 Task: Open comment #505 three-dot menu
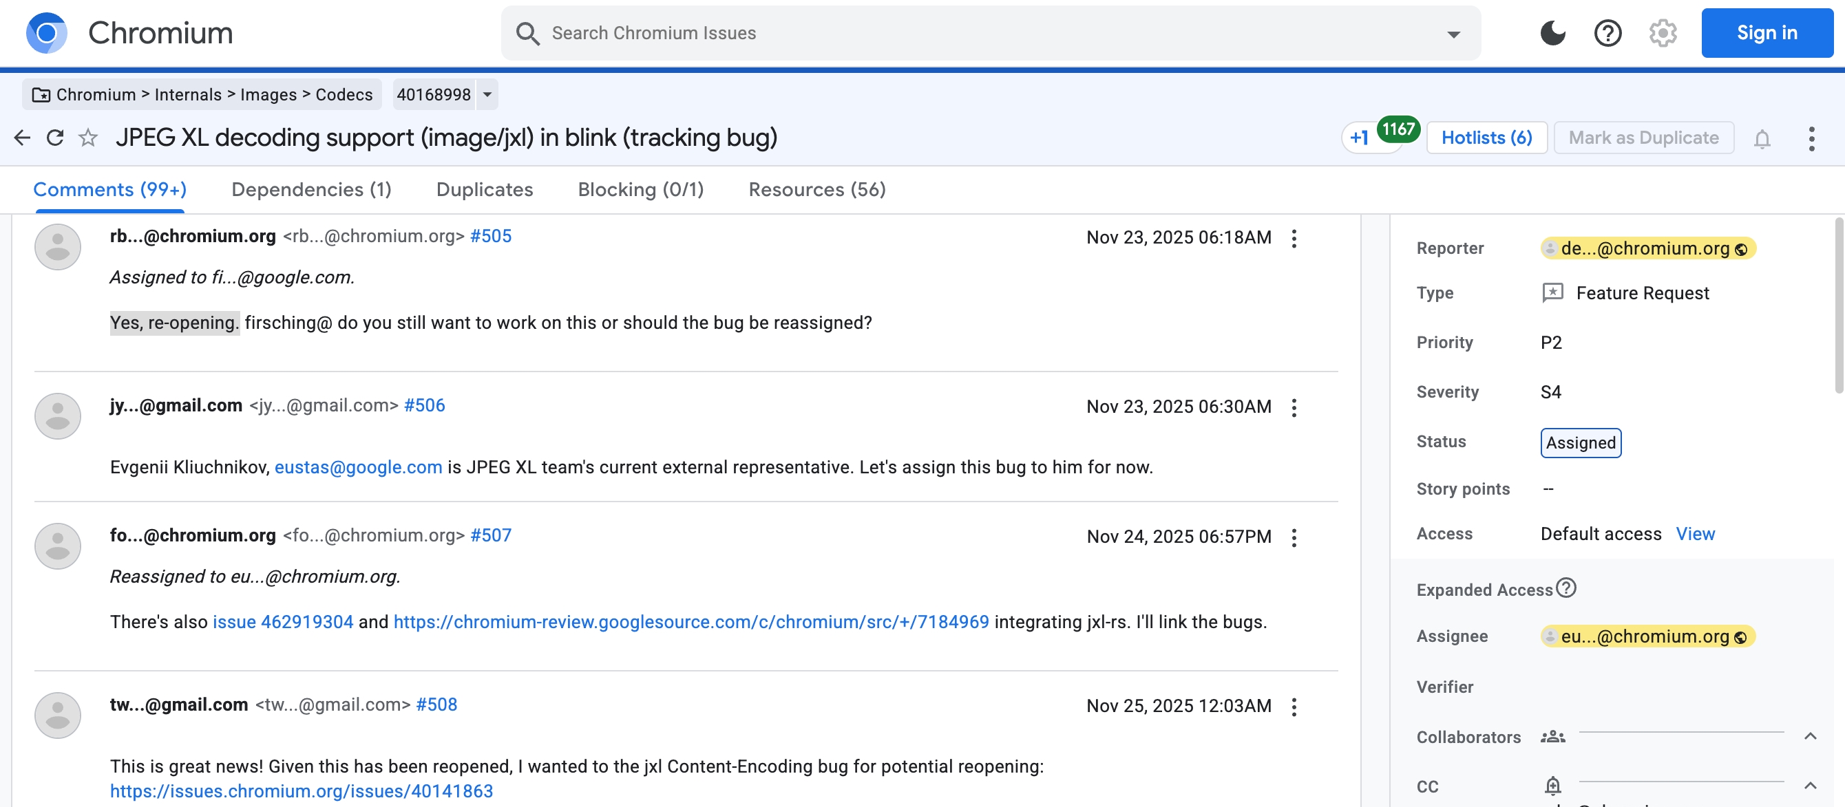(1294, 239)
